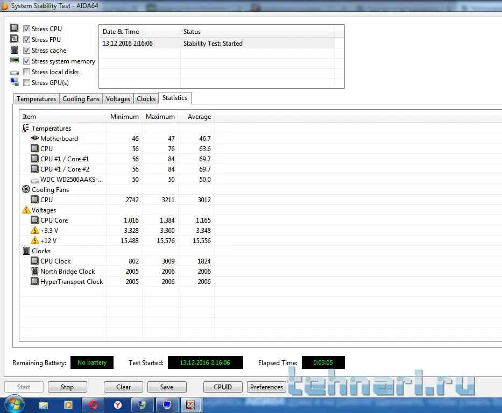This screenshot has height=413, width=502.
Task: Click the Elapsed Time display 0:03:05
Action: (323, 362)
